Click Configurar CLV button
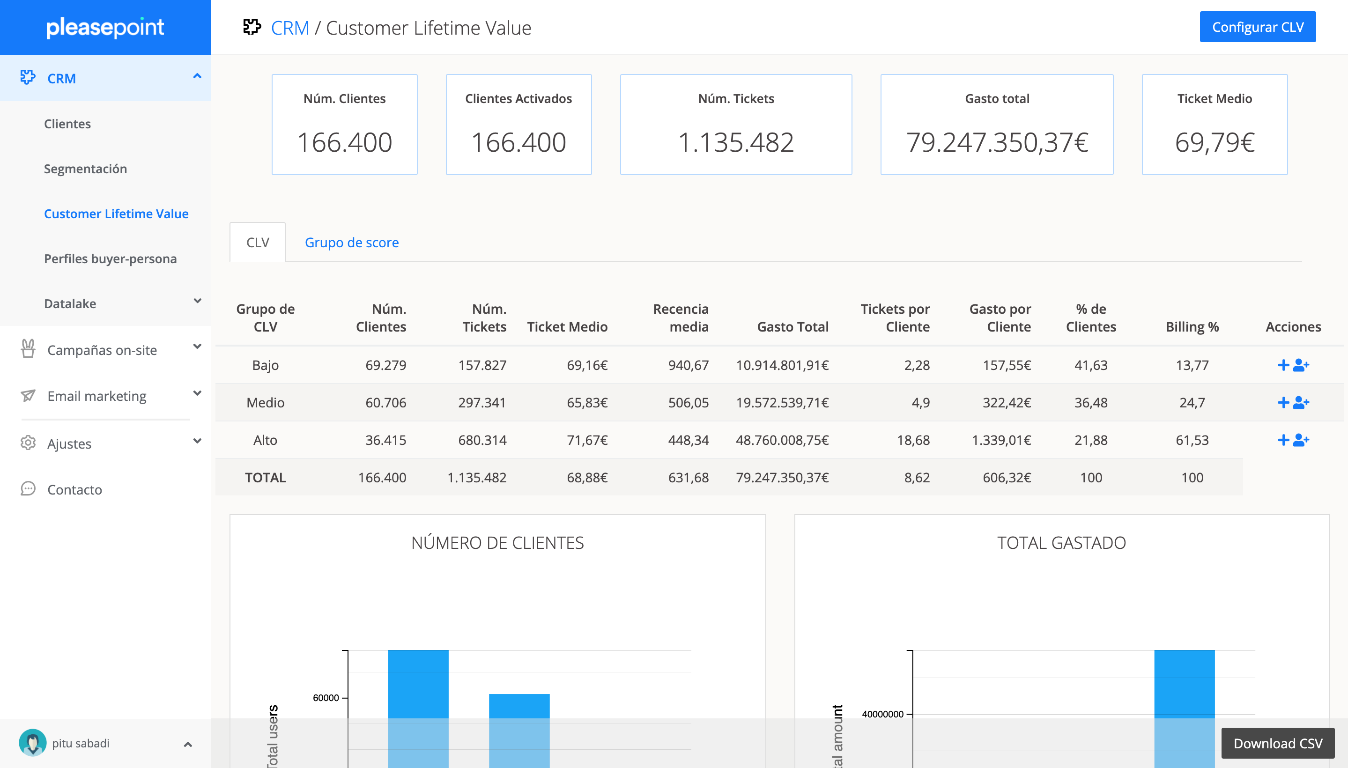 (1257, 27)
